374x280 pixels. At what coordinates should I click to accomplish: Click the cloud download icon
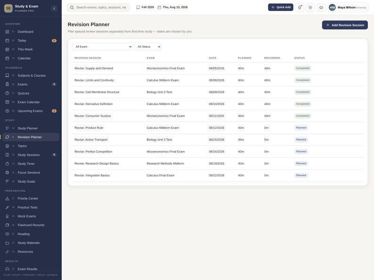coord(321,8)
